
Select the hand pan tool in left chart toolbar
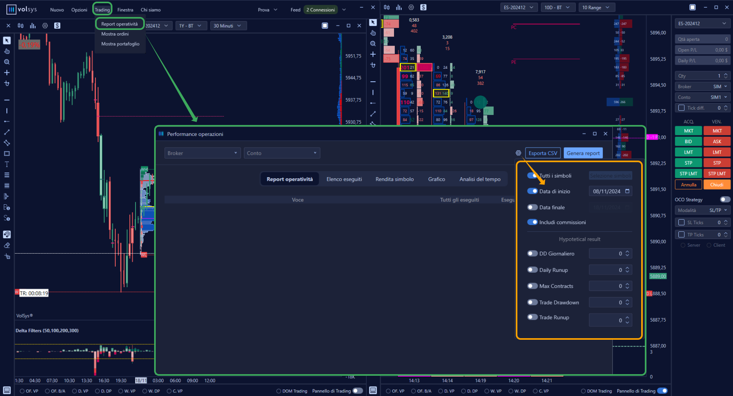tap(7, 51)
